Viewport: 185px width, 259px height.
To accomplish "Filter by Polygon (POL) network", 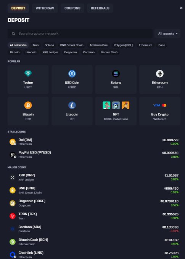I will tap(123, 45).
